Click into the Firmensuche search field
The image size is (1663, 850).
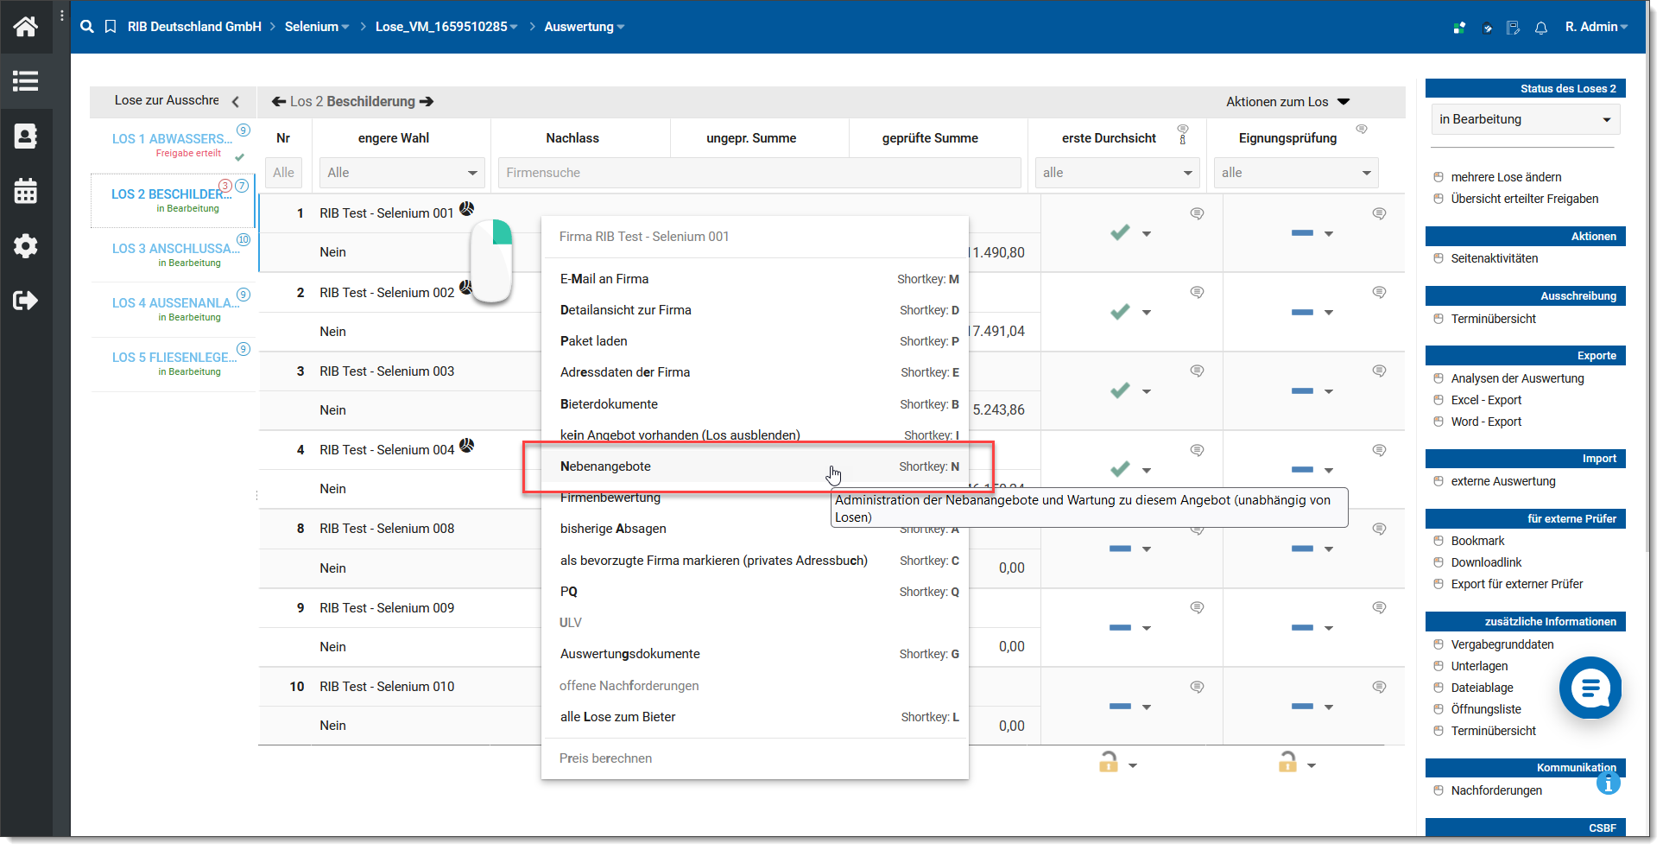759,173
